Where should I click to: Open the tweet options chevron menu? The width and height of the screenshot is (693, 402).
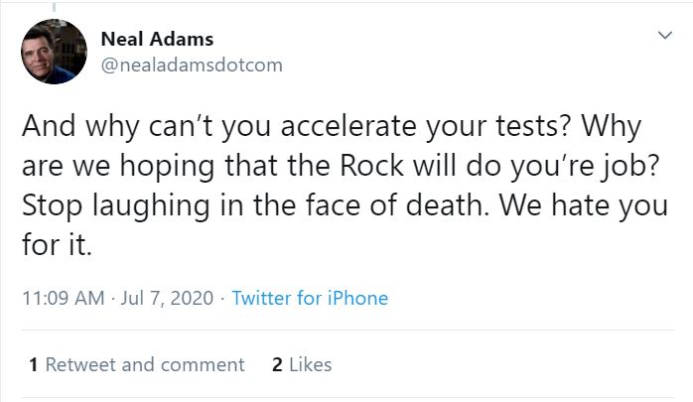click(x=665, y=36)
